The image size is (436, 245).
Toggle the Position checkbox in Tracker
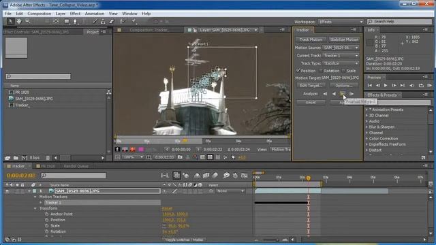coord(298,71)
